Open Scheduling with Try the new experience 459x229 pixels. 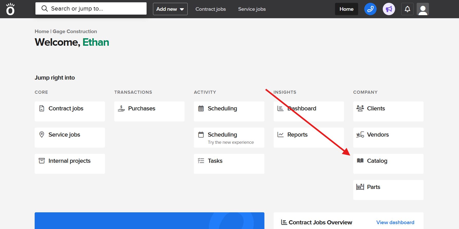[229, 137]
